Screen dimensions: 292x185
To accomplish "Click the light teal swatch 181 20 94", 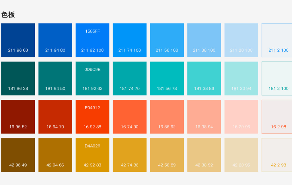I will (241, 78).
